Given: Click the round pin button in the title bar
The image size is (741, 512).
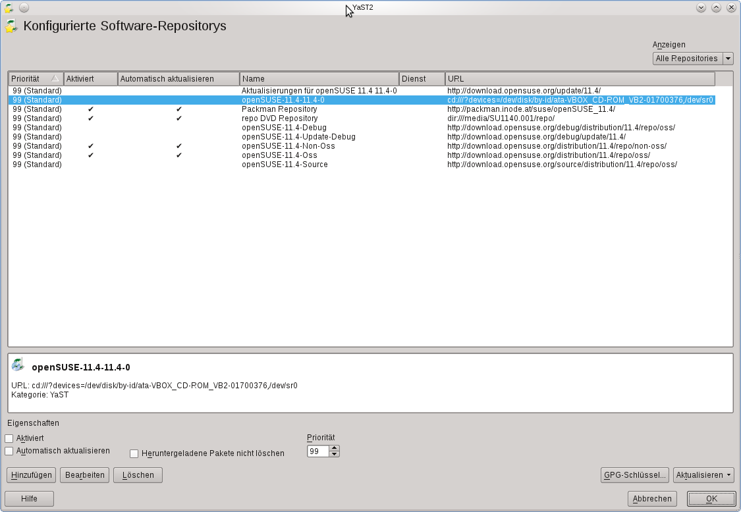Looking at the screenshot, I should pos(24,7).
